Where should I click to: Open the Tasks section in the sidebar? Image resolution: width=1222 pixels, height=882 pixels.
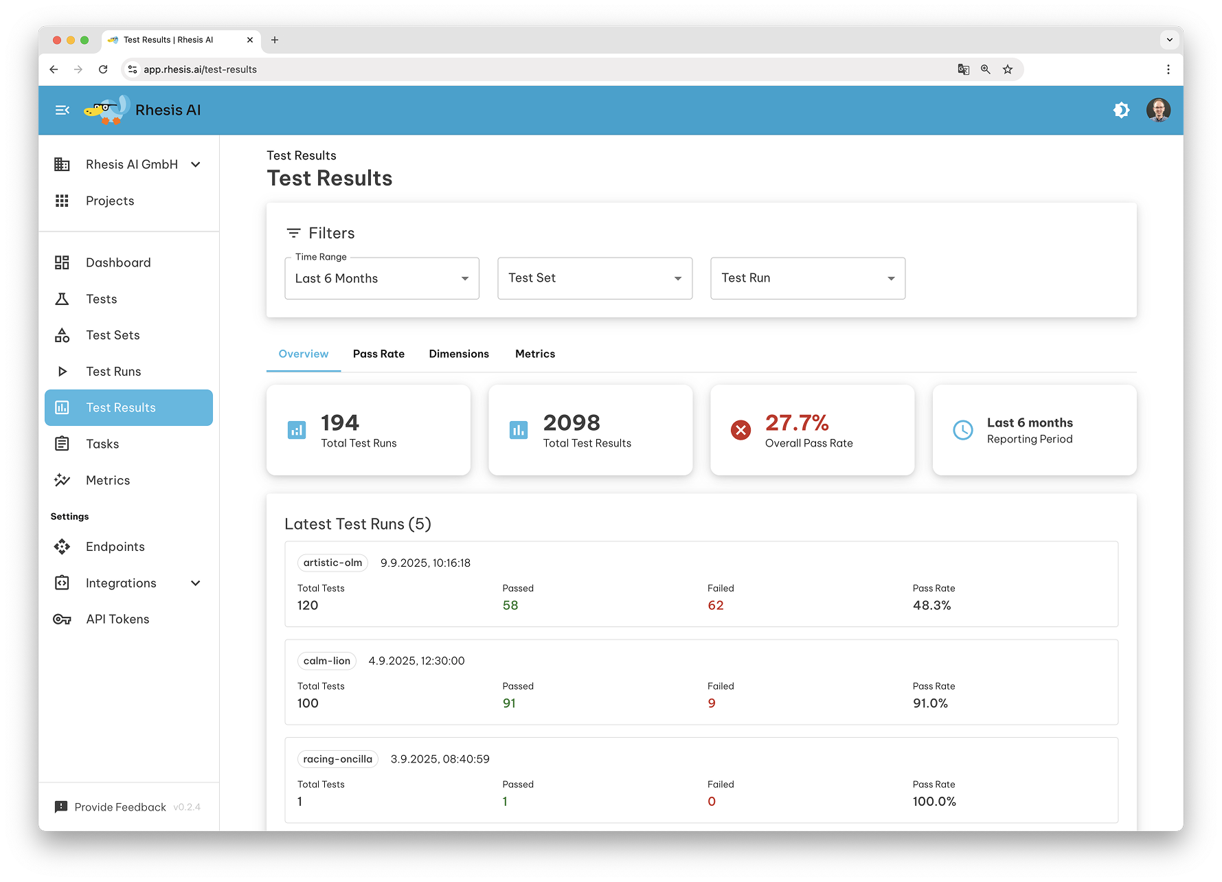point(102,443)
